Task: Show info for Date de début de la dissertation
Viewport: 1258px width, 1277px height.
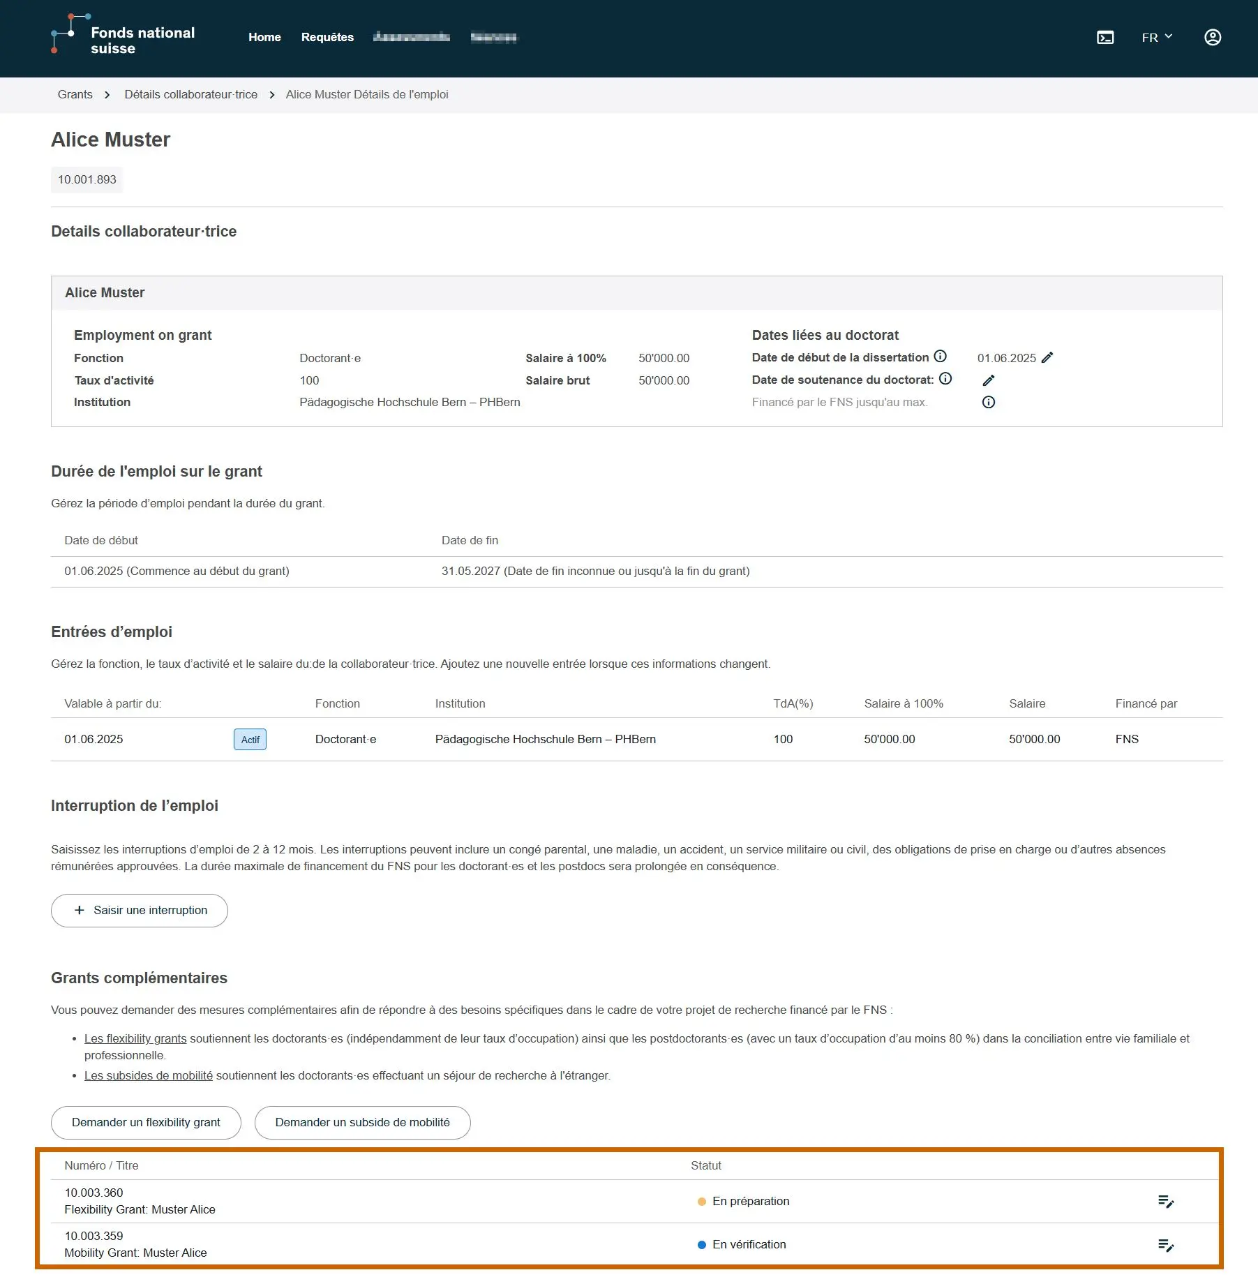Action: 941,357
